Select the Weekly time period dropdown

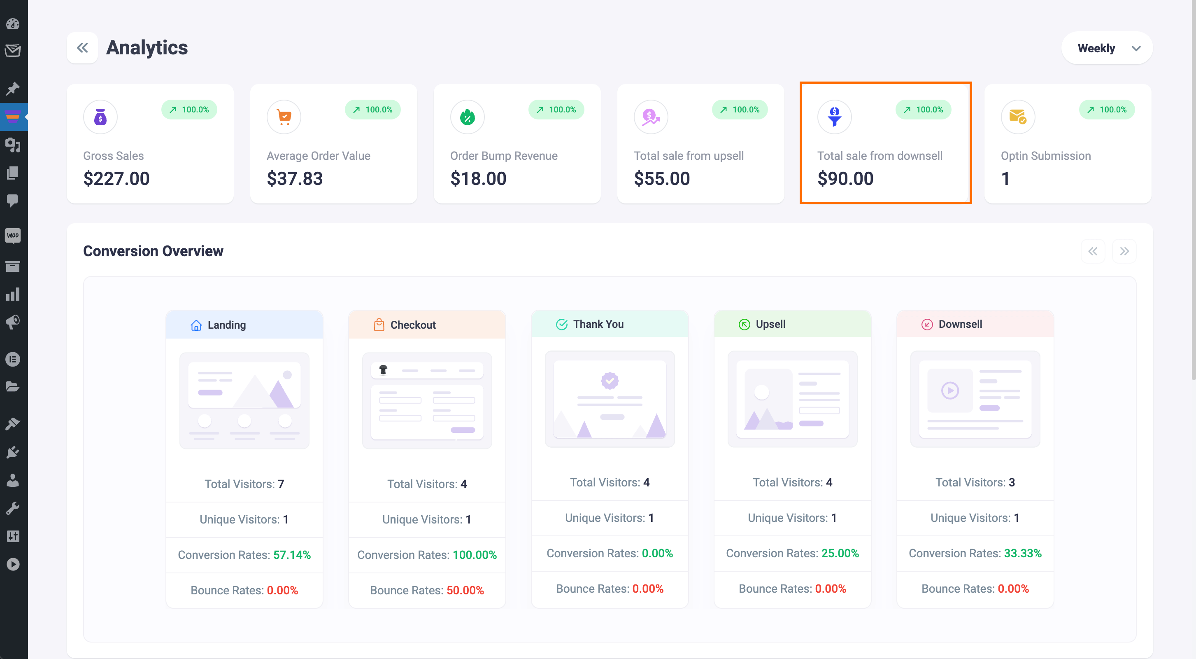(1106, 47)
